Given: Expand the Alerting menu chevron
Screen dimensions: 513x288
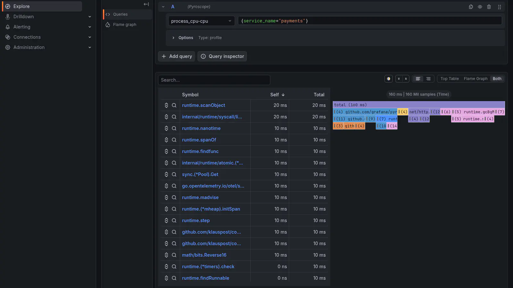Looking at the screenshot, I should (90, 27).
